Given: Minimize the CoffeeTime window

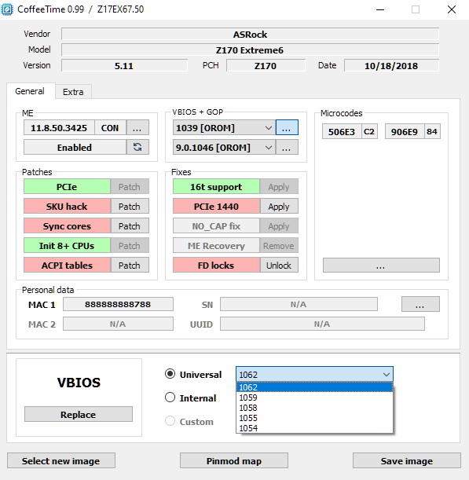Looking at the screenshot, I should pyautogui.click(x=380, y=9).
